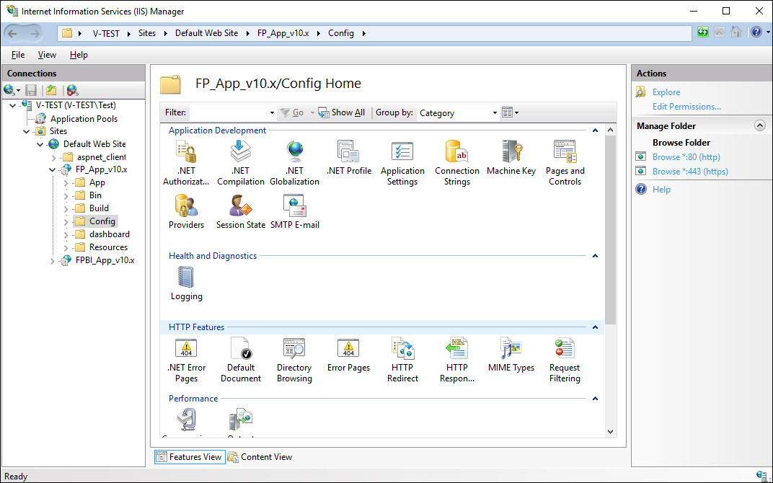The height and width of the screenshot is (483, 773).
Task: Open the HTTP Redirect feature
Action: point(402,360)
